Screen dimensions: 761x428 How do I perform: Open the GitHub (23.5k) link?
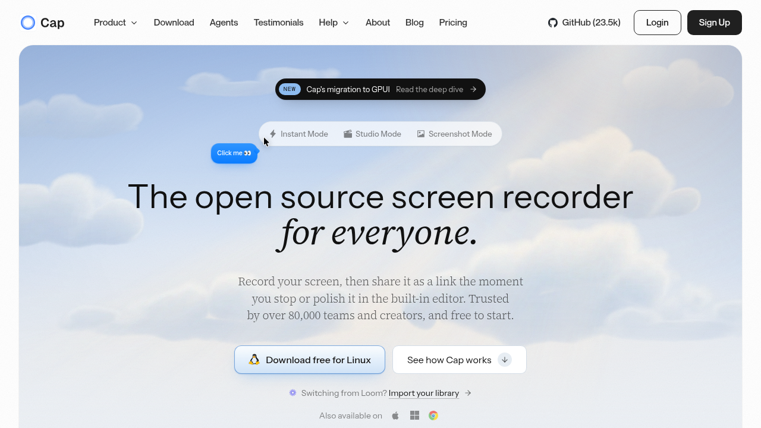(x=584, y=23)
